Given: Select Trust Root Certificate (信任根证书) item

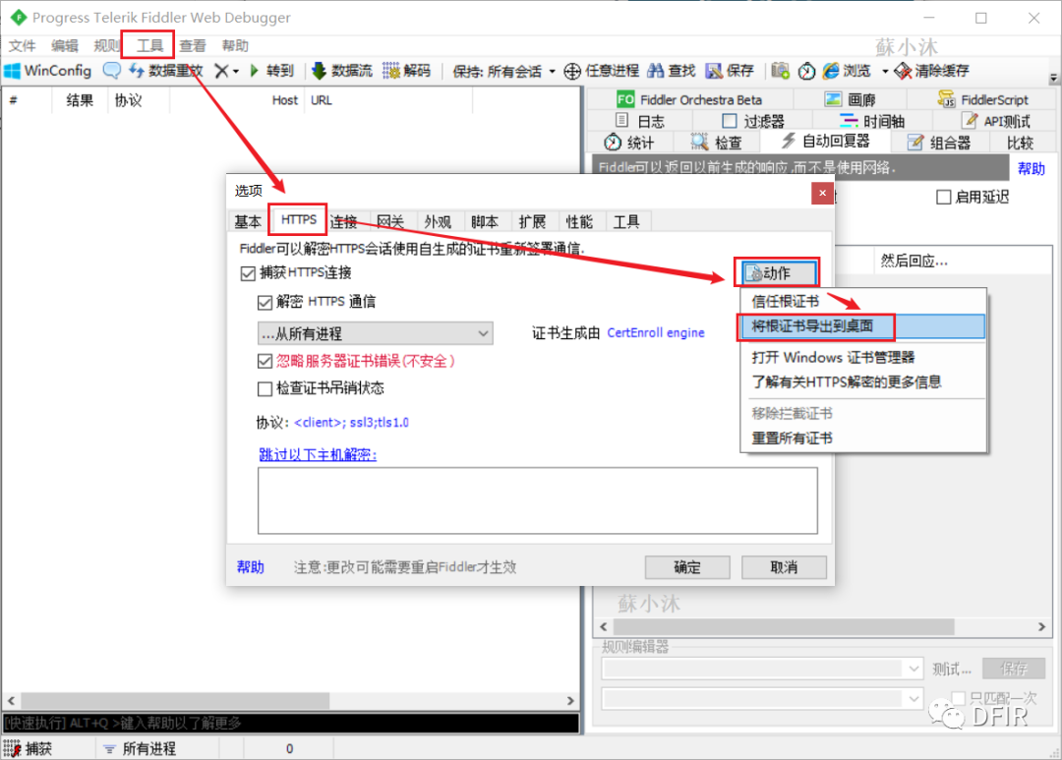Looking at the screenshot, I should coord(863,302).
